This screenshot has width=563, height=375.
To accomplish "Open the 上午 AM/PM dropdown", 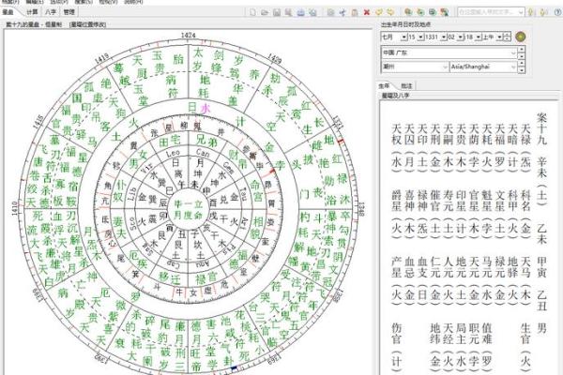I will 498,36.
